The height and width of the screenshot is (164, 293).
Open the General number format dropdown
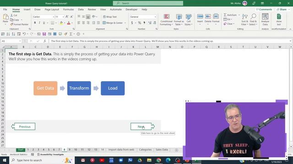[x=155, y=17]
